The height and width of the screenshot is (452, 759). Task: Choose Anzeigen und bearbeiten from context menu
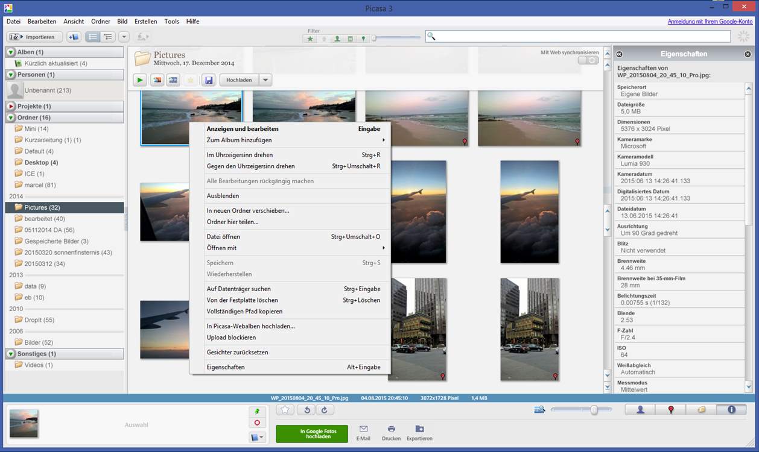click(290, 128)
